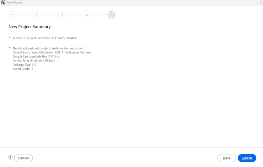Cancel the New Project wizard
Screen dimensions: 263x167
[23, 158]
